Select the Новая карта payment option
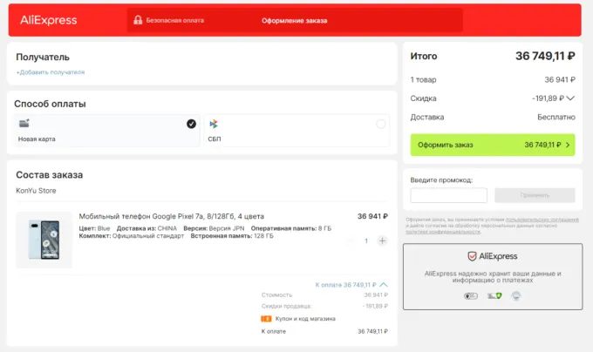Image resolution: width=593 pixels, height=352 pixels. [x=106, y=131]
